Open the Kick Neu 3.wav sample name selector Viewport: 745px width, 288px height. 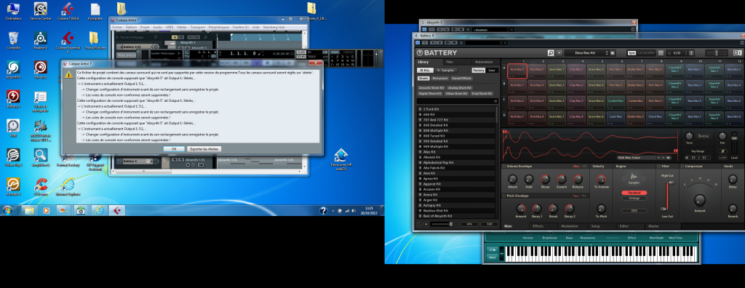[637, 157]
